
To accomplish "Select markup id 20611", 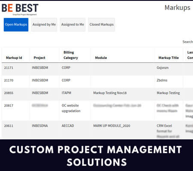I will point(9,126).
